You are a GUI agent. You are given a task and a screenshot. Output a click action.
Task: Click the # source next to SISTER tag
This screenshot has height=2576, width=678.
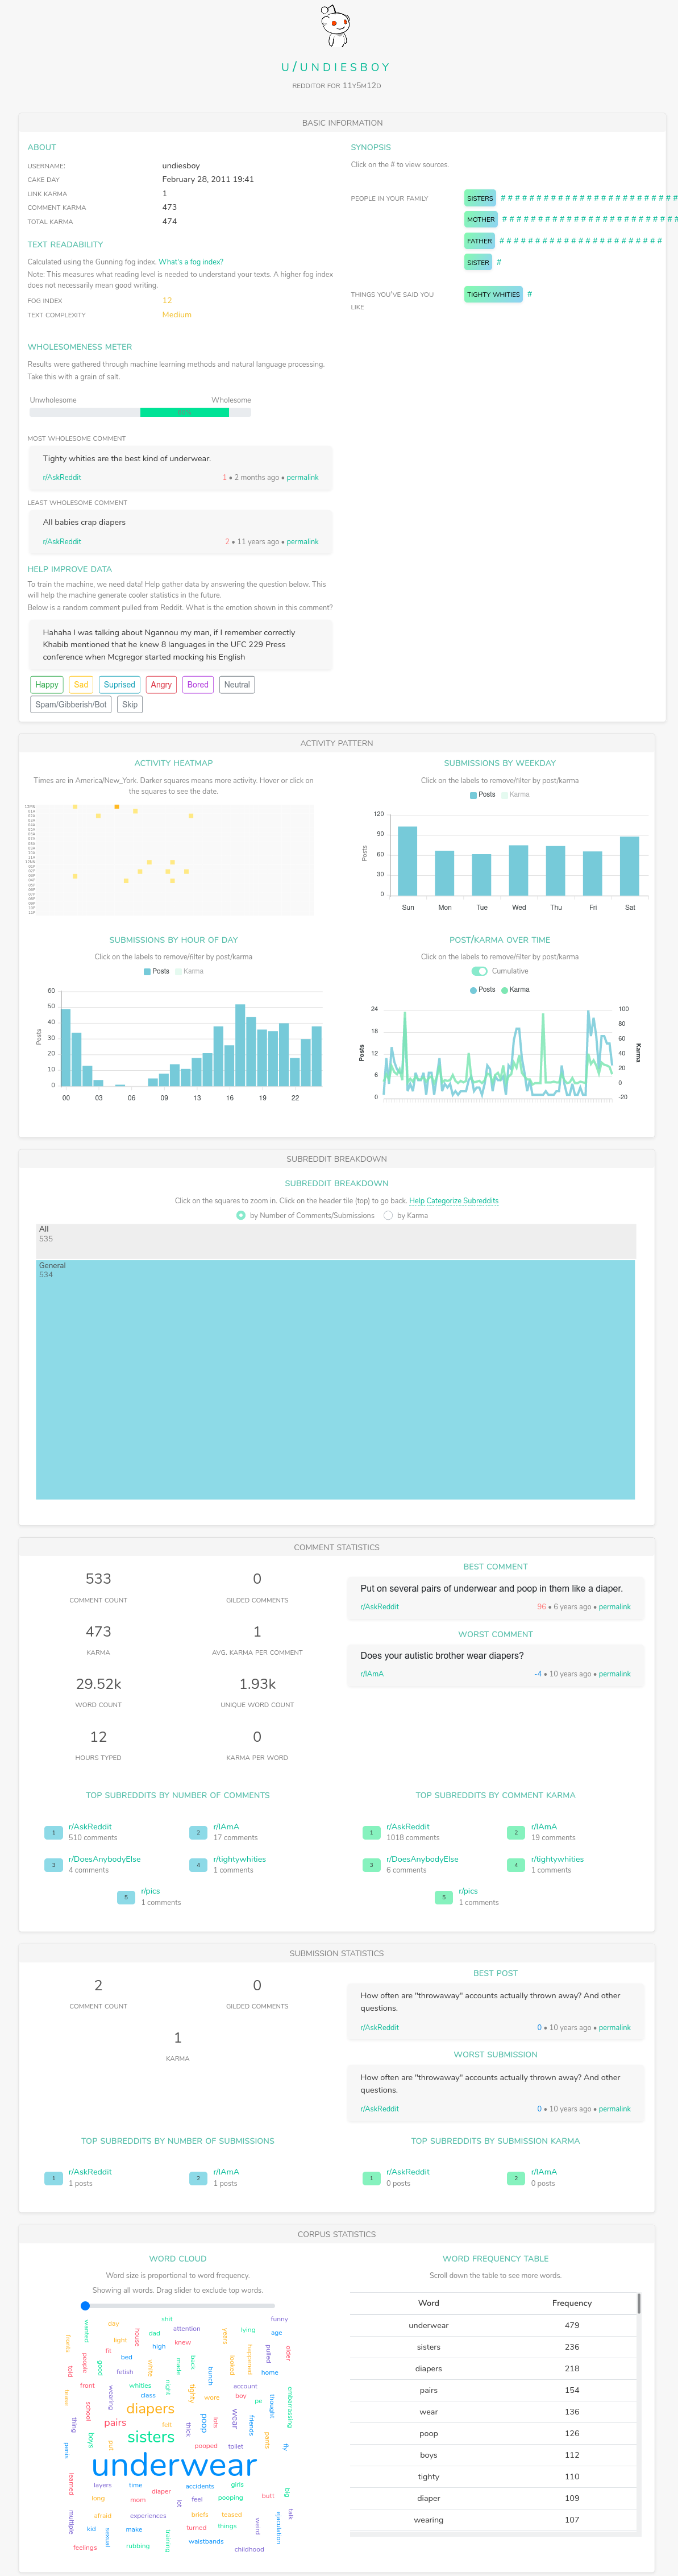click(499, 262)
